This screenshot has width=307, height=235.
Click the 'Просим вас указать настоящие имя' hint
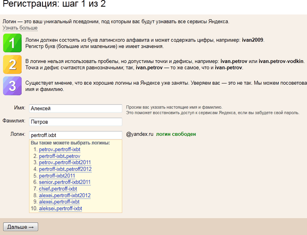click(174, 107)
